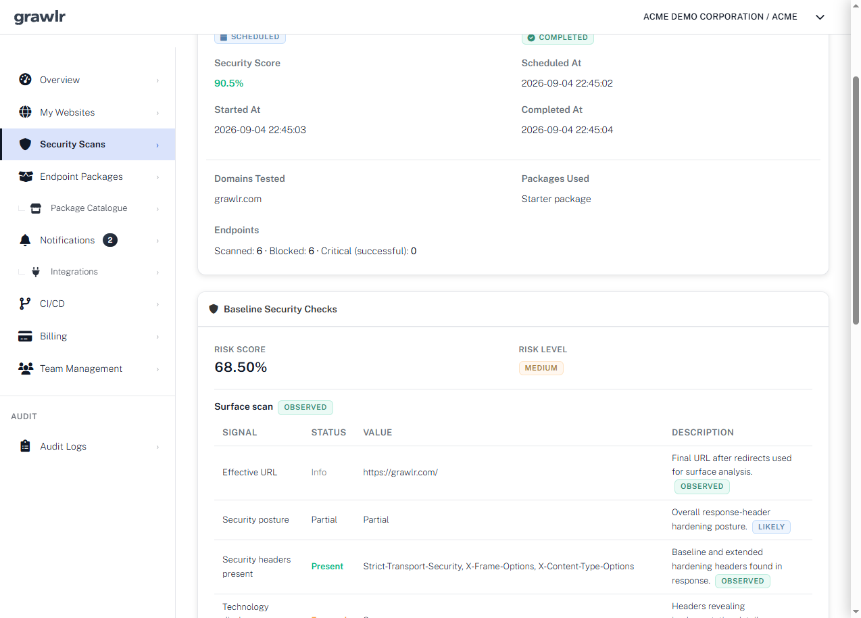Click the check icon in COMPLETED badge
Viewport: 861px width, 618px height.
(x=531, y=38)
